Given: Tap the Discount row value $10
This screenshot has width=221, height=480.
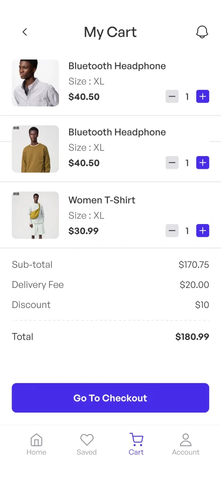Looking at the screenshot, I should click(202, 305).
